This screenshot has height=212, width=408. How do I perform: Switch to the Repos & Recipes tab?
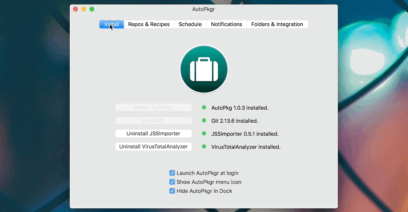pos(149,24)
